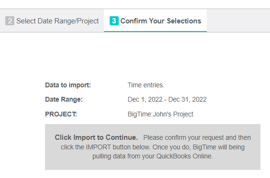Click the 'Click Import to Continue.' heading
The width and height of the screenshot is (270, 178).
pyautogui.click(x=96, y=137)
